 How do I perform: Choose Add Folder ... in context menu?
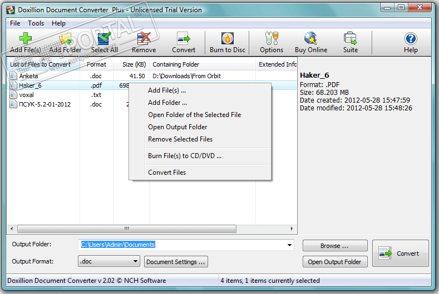click(x=200, y=103)
